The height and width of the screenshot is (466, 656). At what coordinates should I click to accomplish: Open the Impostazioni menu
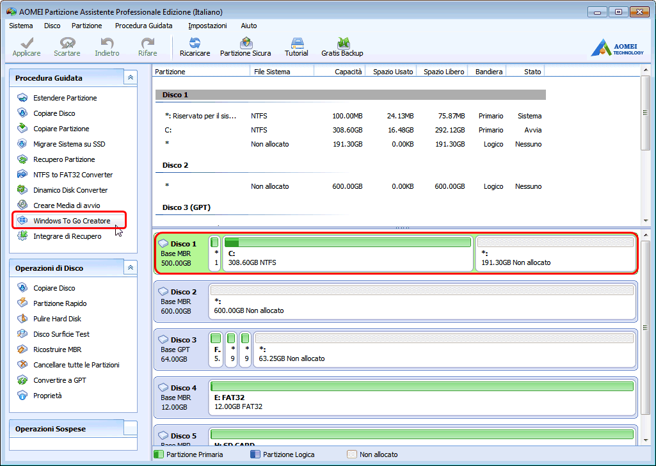(x=207, y=26)
